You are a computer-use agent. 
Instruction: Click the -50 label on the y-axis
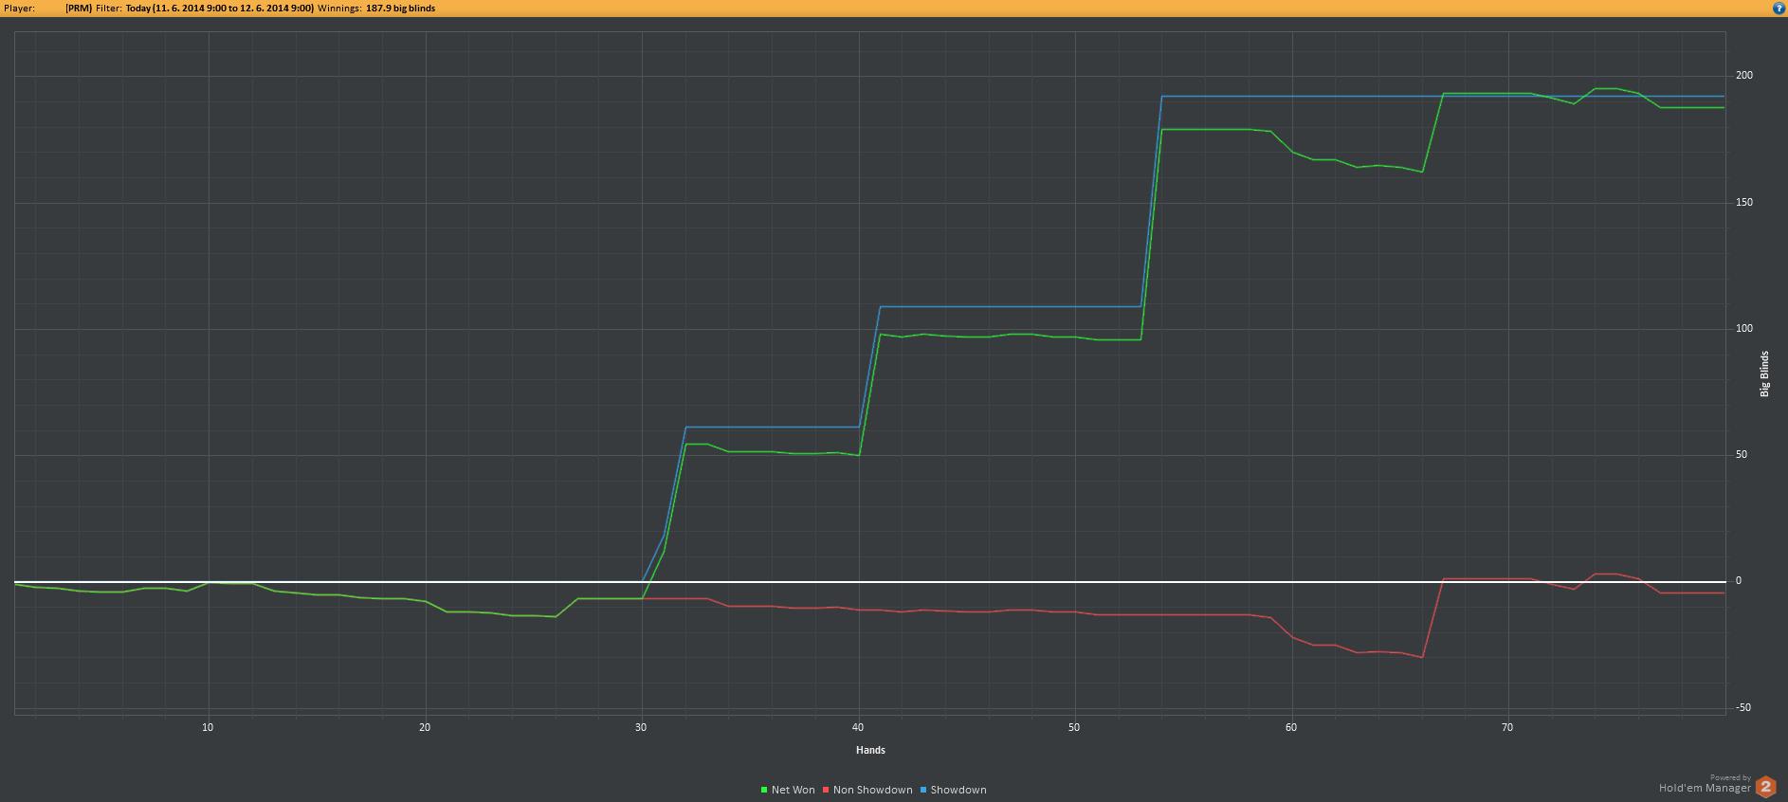pyautogui.click(x=1742, y=708)
